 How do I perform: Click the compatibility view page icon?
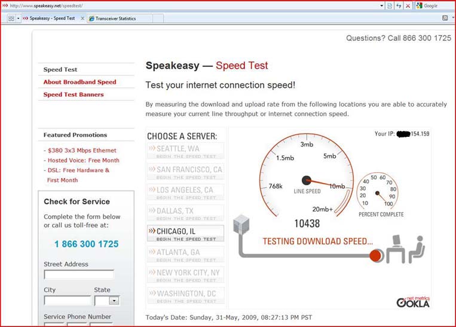tap(390, 6)
